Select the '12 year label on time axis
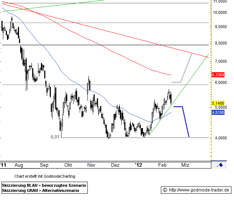 [138, 165]
